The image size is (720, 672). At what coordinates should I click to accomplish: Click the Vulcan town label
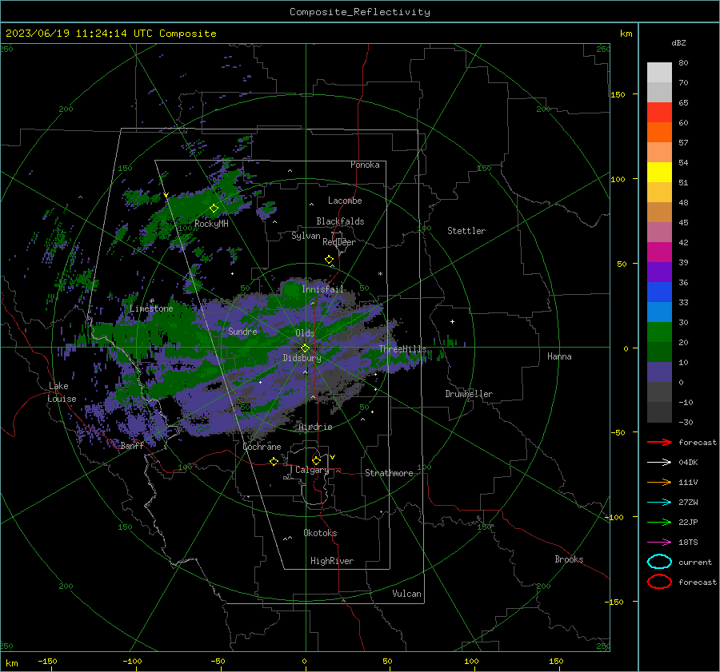406,594
